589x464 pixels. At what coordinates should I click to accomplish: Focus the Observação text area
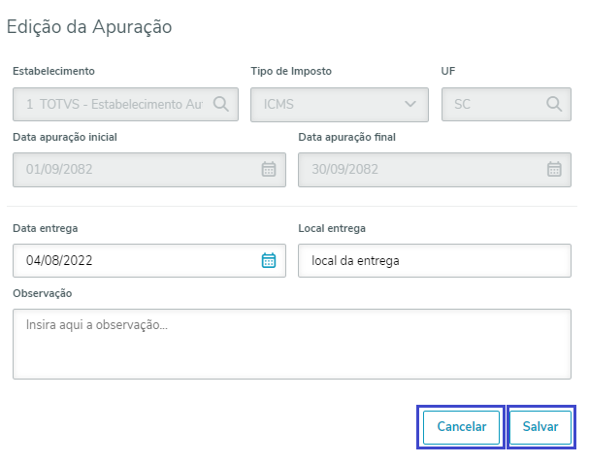[291, 343]
